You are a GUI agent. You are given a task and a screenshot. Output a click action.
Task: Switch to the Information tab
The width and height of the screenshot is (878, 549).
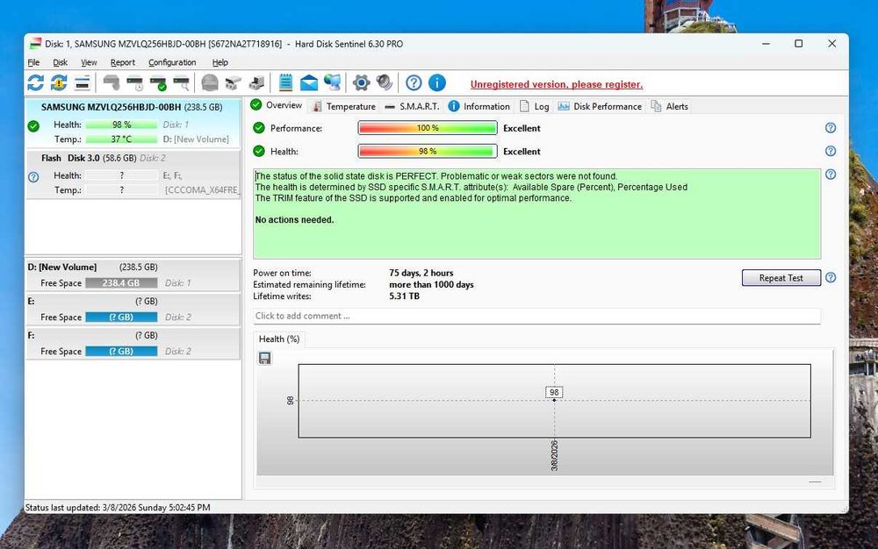(479, 106)
